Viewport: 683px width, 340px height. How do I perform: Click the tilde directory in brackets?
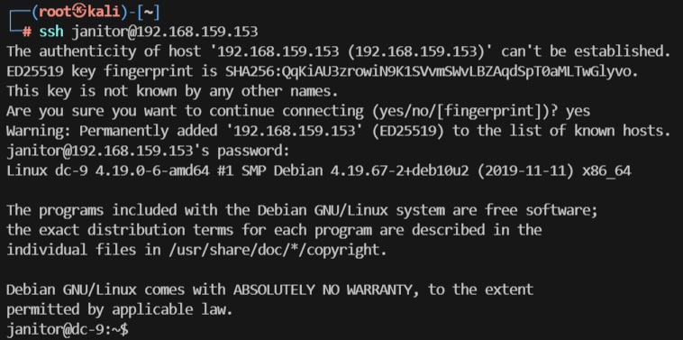[x=147, y=13]
